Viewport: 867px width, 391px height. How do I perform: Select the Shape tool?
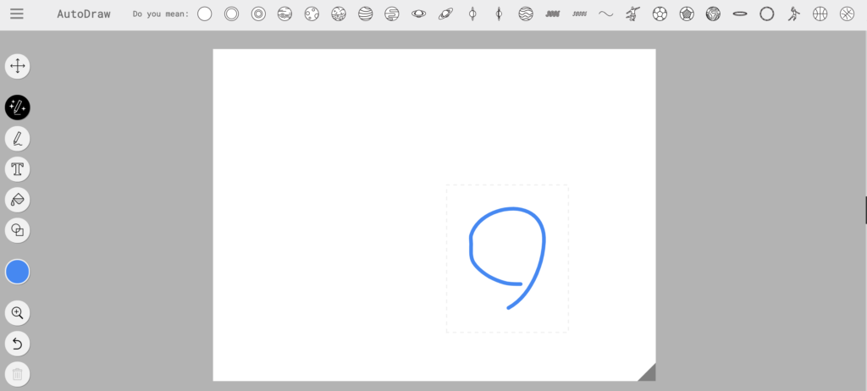tap(18, 230)
